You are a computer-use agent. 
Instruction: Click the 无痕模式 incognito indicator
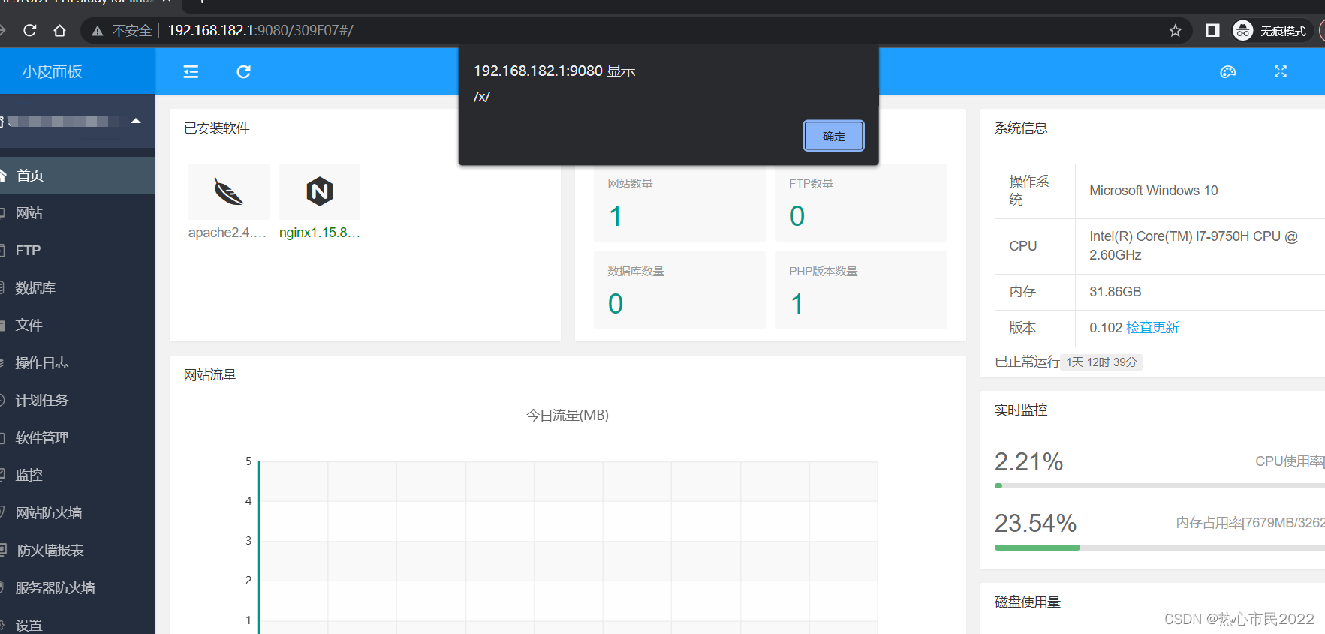pos(1270,31)
